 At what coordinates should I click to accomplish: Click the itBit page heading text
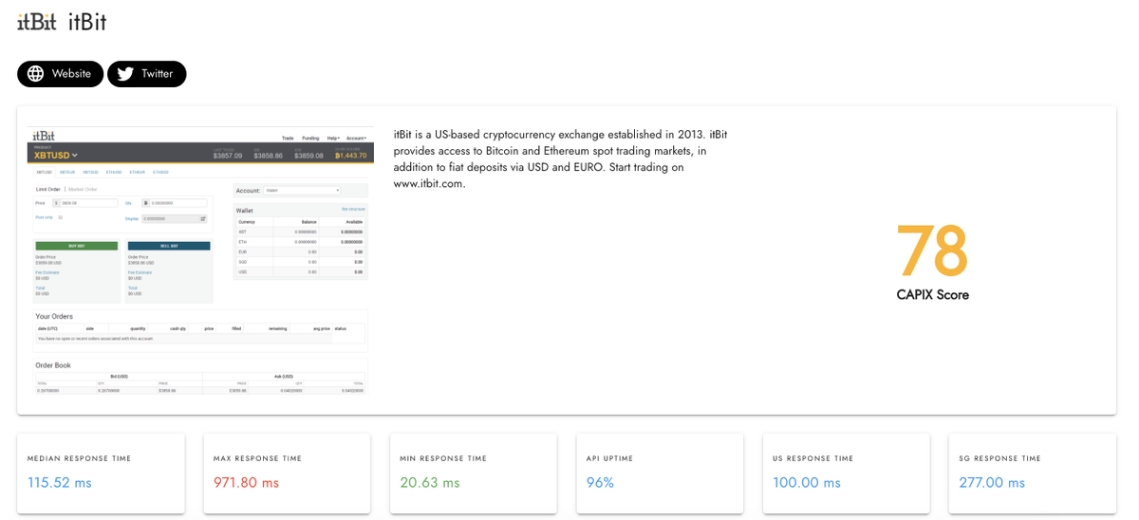(x=87, y=21)
